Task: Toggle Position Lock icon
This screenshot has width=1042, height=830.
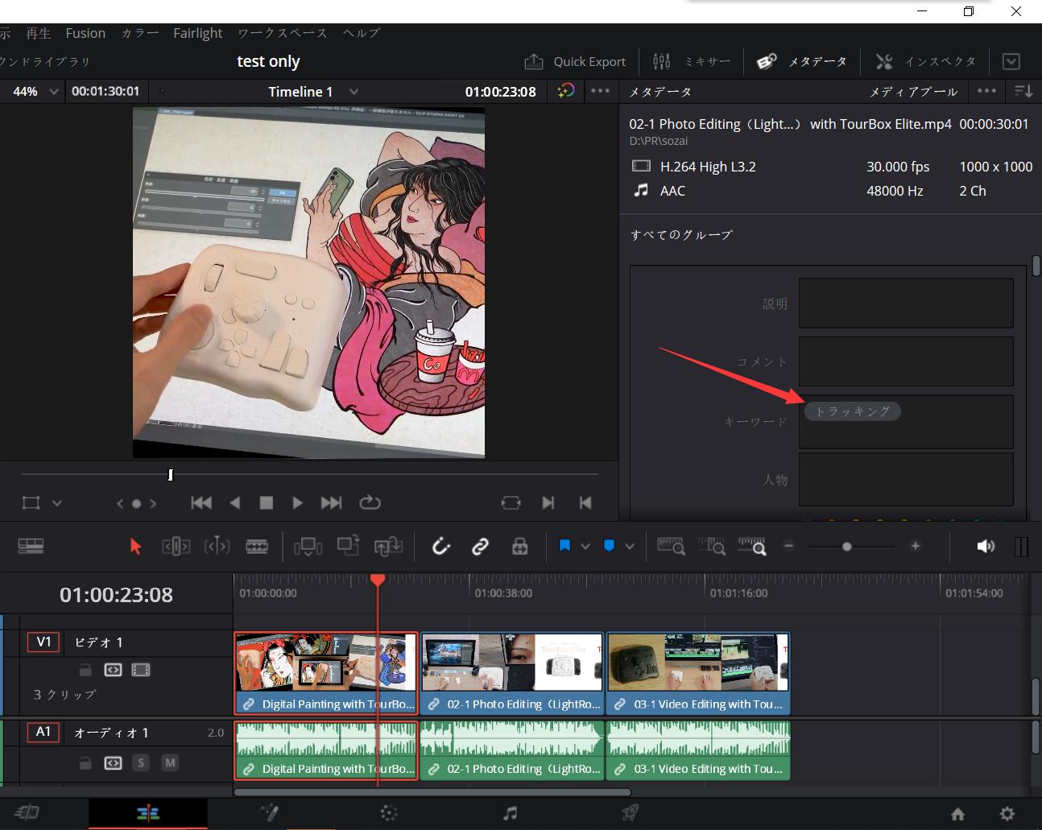Action: (520, 547)
